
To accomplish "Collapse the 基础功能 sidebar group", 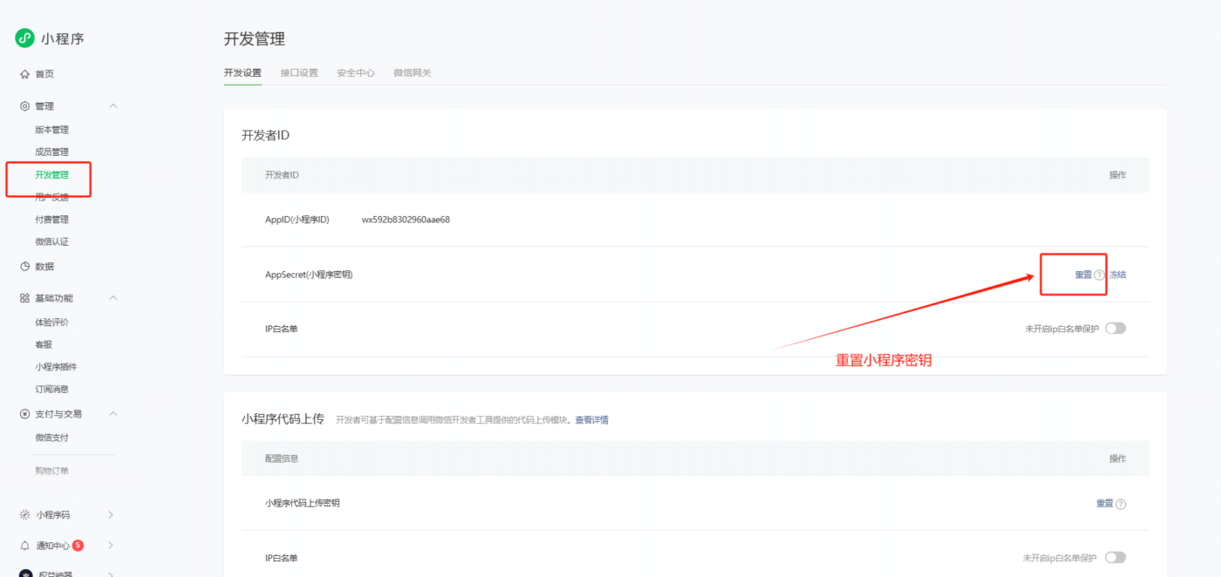I will click(113, 298).
